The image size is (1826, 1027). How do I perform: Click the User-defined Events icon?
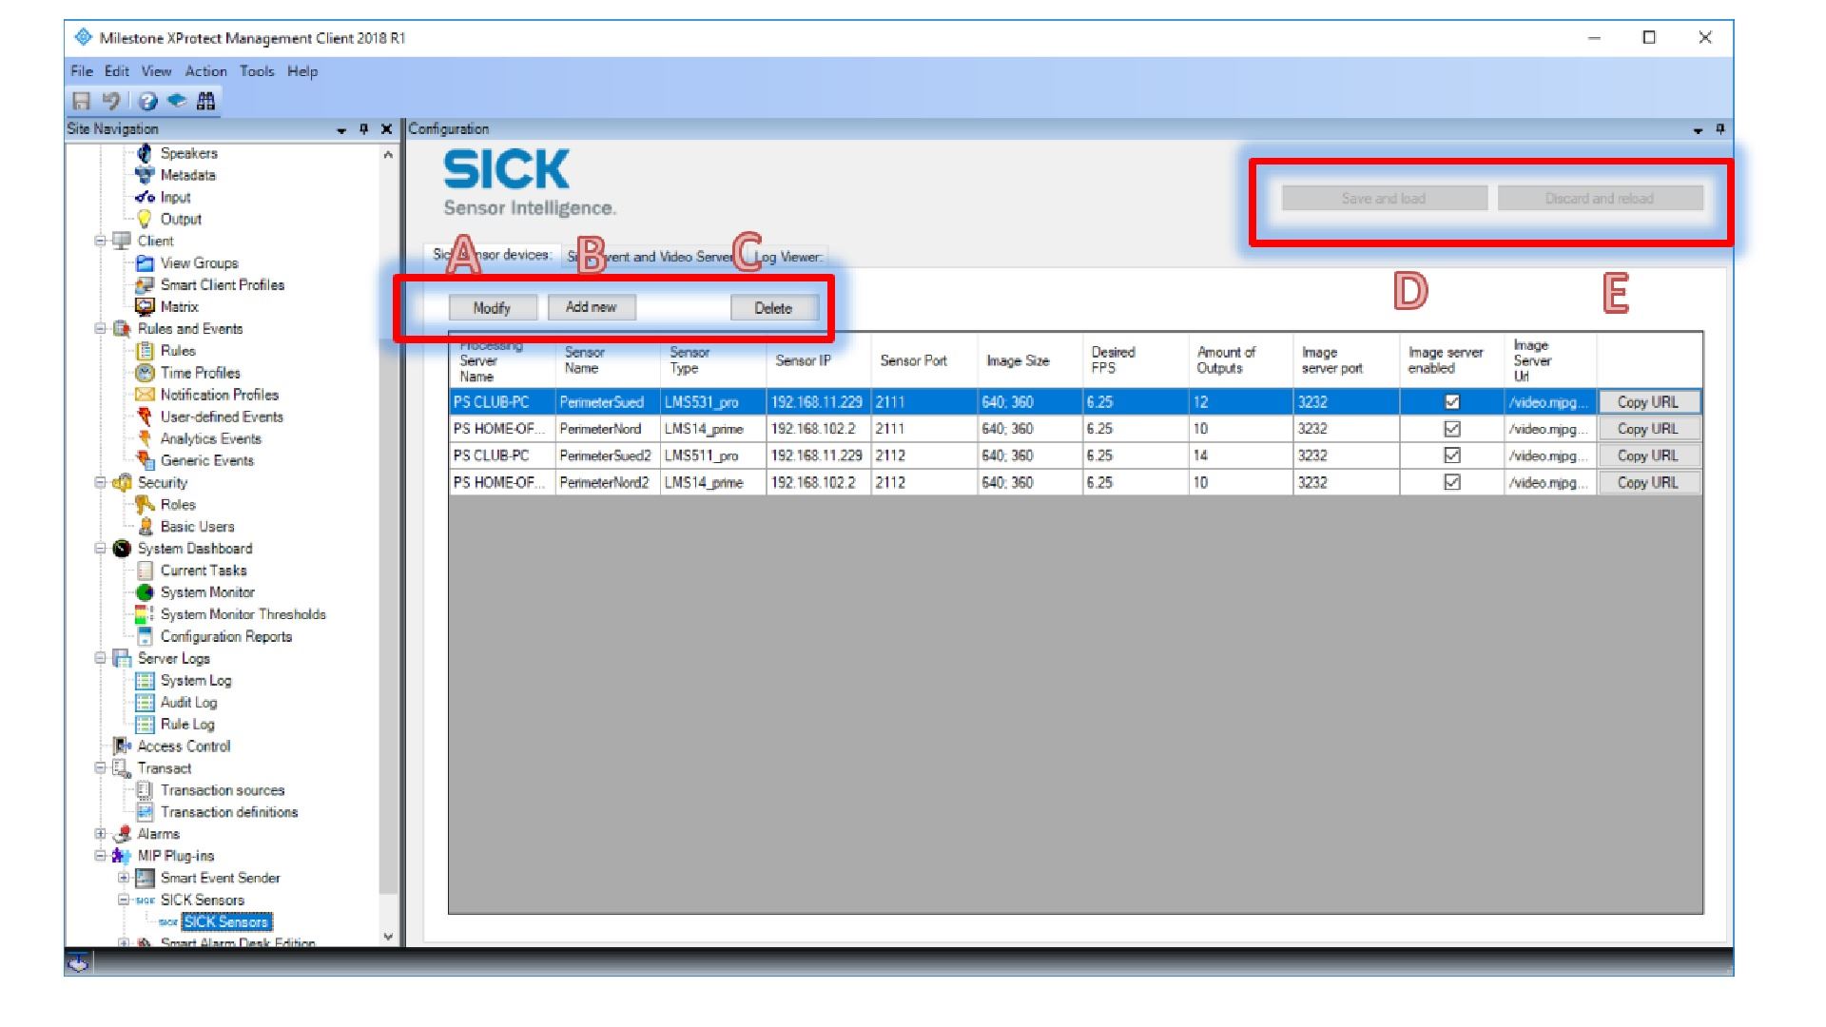click(x=145, y=417)
